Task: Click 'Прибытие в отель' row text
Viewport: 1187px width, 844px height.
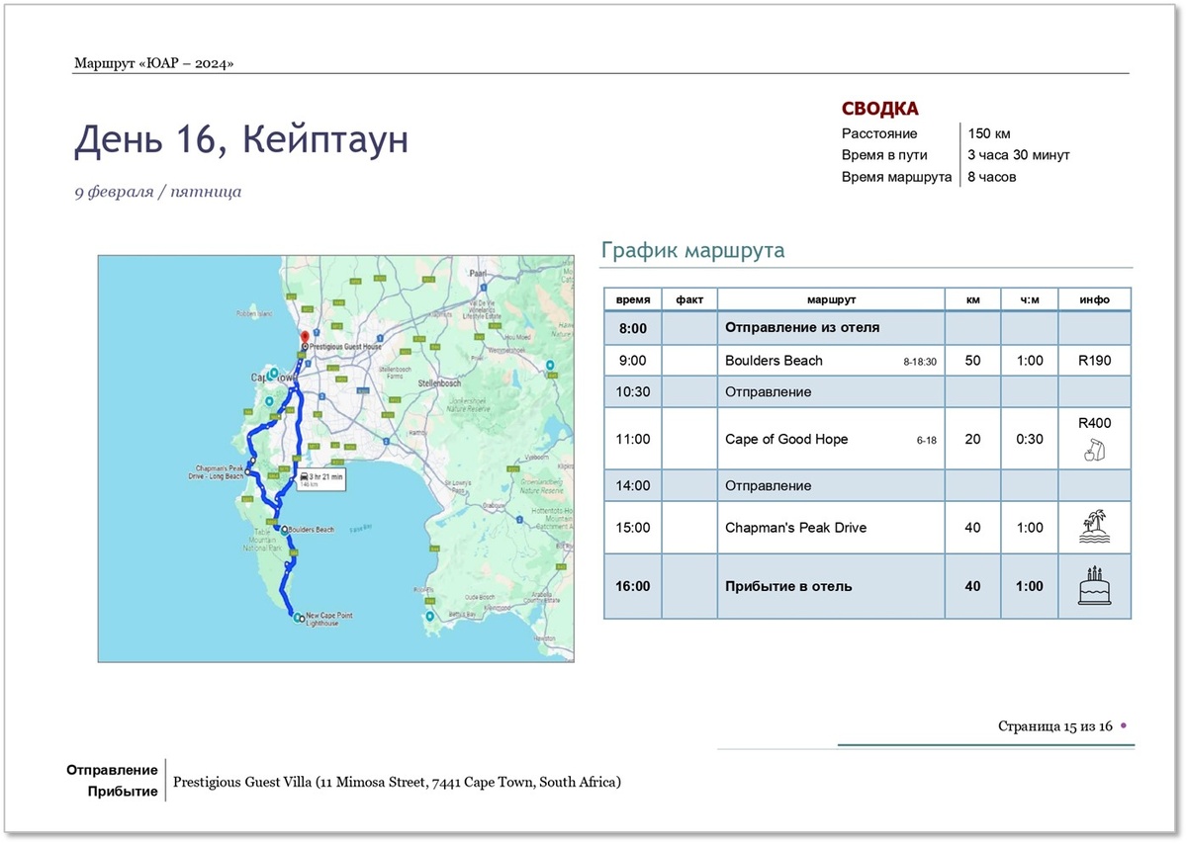Action: (x=788, y=586)
